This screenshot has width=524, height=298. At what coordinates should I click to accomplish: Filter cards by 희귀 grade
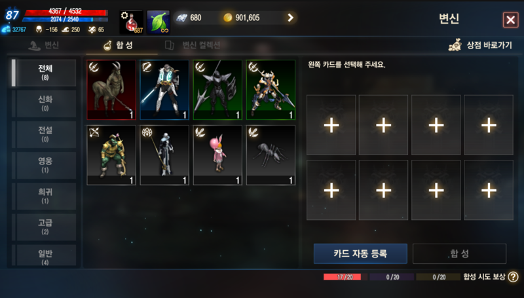[45, 196]
